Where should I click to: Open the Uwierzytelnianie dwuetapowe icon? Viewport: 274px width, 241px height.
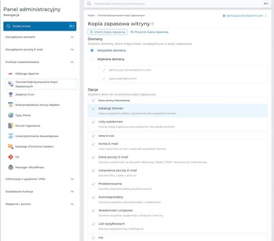tap(11, 136)
